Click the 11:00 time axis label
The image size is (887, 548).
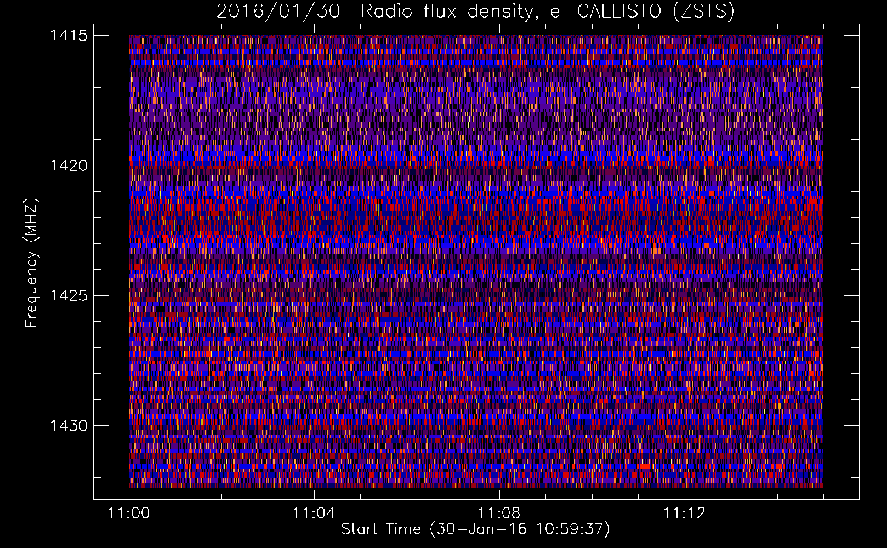[129, 513]
